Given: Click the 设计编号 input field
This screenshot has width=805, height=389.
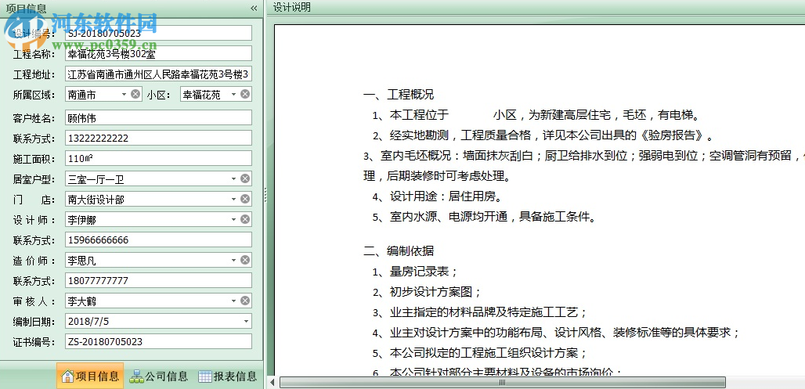Looking at the screenshot, I should click(x=159, y=34).
